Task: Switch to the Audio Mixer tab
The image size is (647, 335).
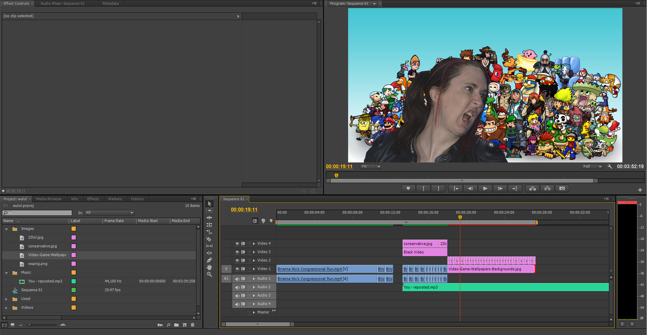Action: click(x=63, y=3)
